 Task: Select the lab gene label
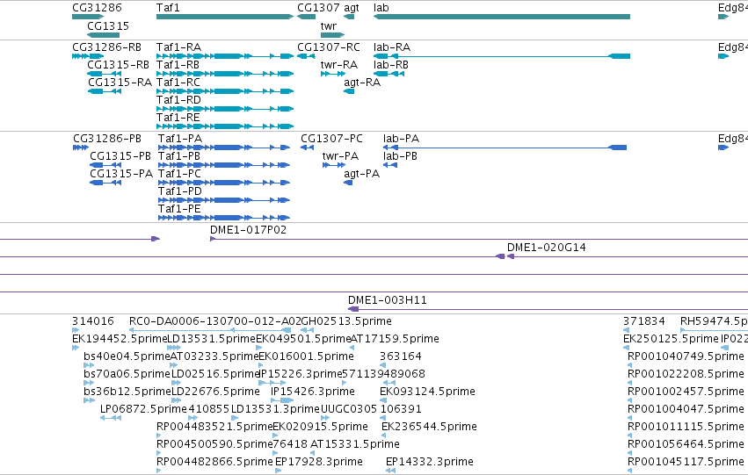pyautogui.click(x=381, y=8)
